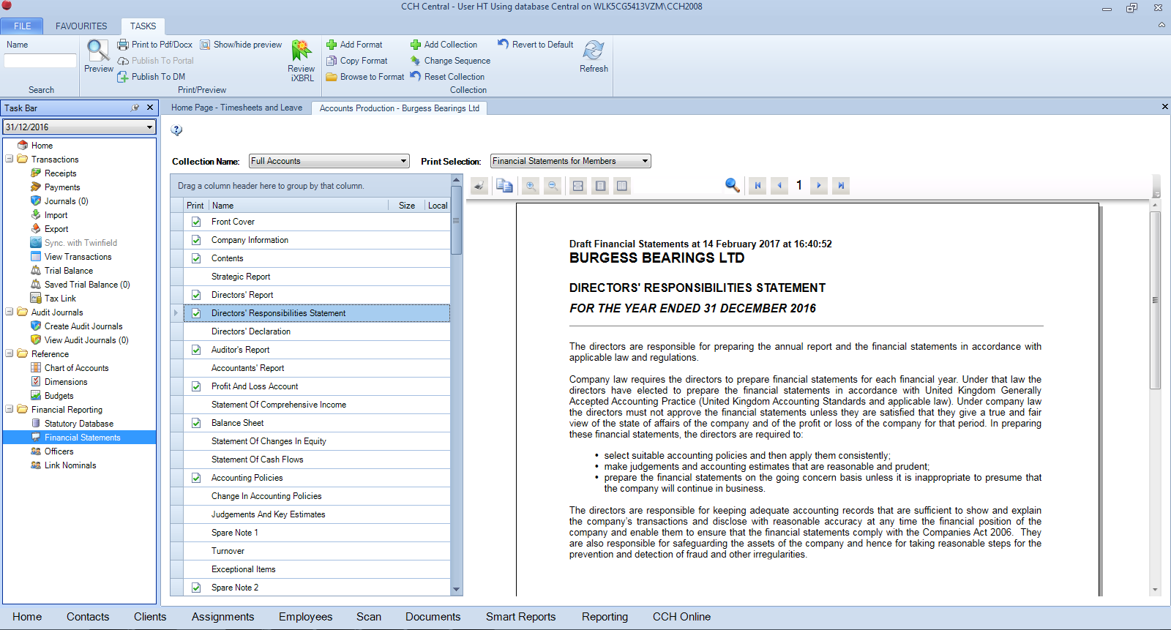
Task: Click Print to Pdf/Docx button
Action: (155, 45)
